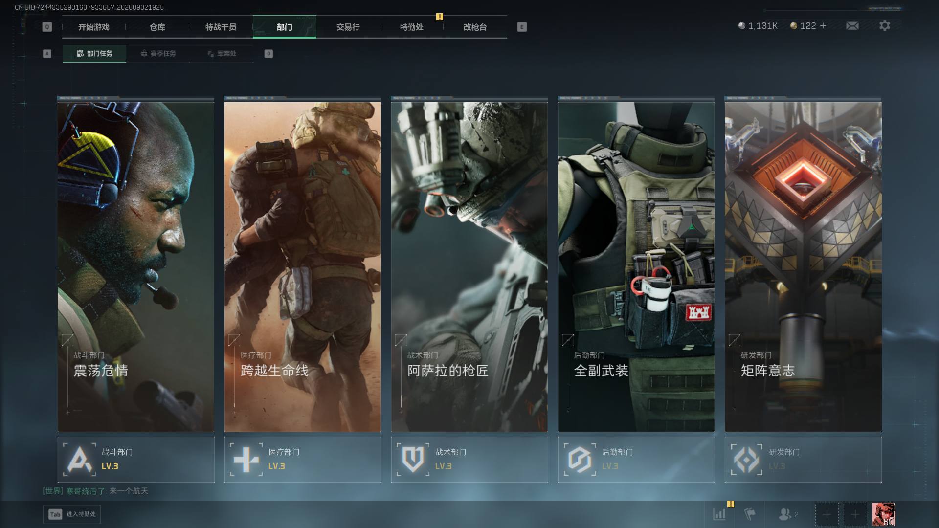Image resolution: width=939 pixels, height=528 pixels.
Task: Click the 1,131K currency coin icon
Action: [741, 25]
